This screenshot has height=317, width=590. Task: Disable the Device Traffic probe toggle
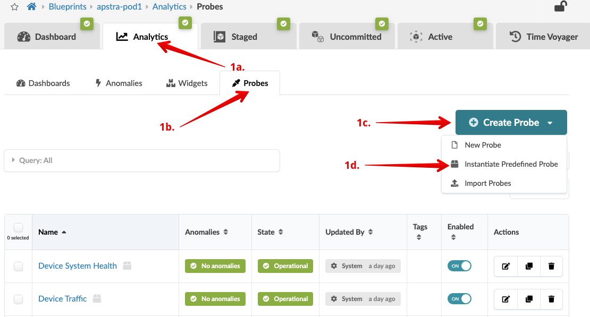tap(459, 299)
